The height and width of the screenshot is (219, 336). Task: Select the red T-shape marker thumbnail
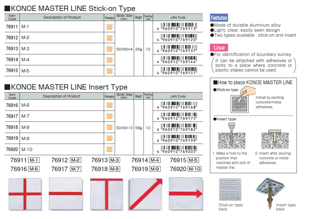[106, 193]
